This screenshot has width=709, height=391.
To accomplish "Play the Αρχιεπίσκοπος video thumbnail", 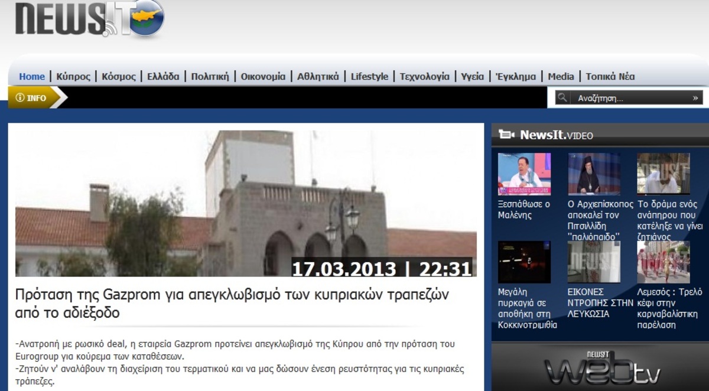I will click(594, 174).
